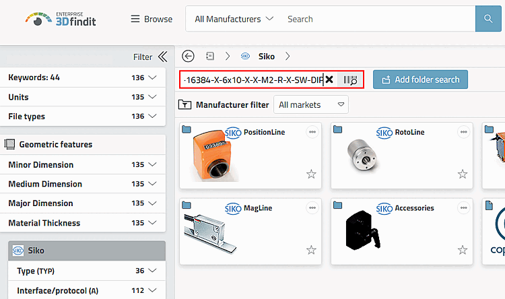Click the MagLine folder icon

click(x=187, y=205)
